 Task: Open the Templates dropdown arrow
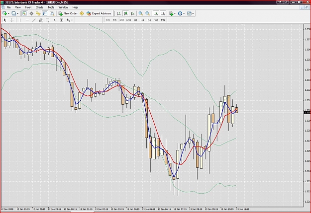pos(193,13)
